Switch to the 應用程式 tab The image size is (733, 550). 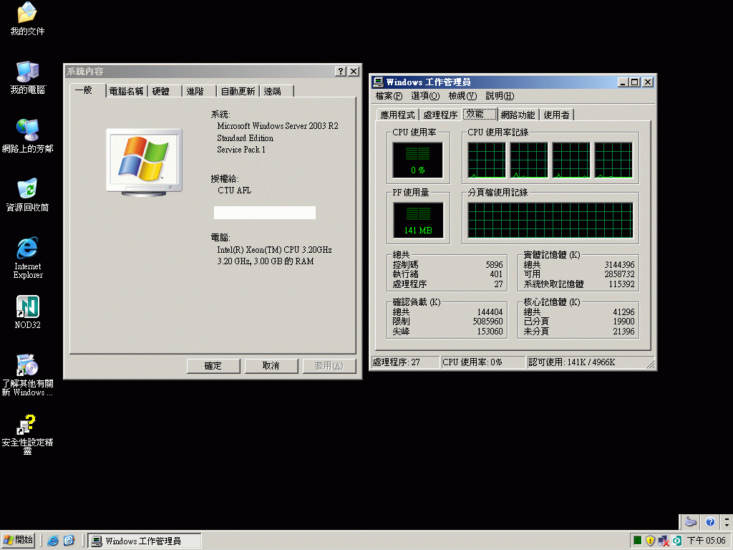click(x=397, y=115)
